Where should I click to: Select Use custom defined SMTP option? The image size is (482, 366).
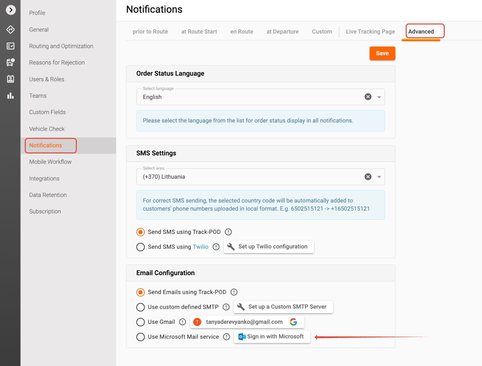point(141,307)
